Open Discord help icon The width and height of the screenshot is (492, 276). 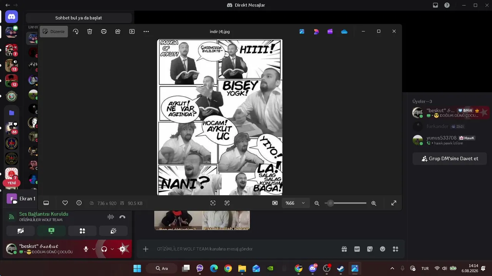(x=447, y=5)
